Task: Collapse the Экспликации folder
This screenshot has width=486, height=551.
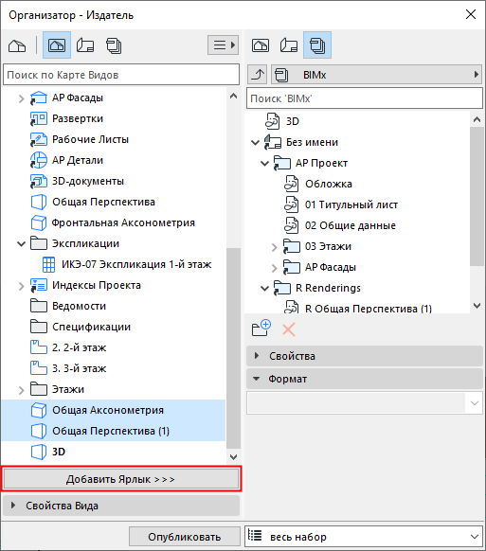Action: click(x=21, y=243)
